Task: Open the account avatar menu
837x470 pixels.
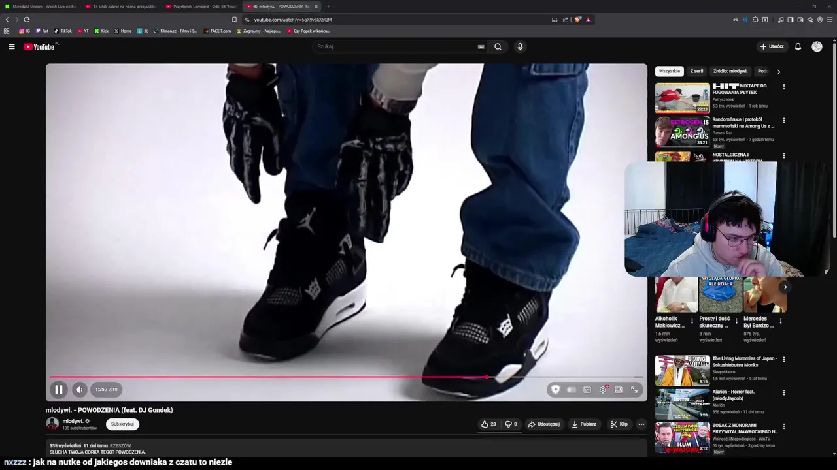Action: click(817, 46)
